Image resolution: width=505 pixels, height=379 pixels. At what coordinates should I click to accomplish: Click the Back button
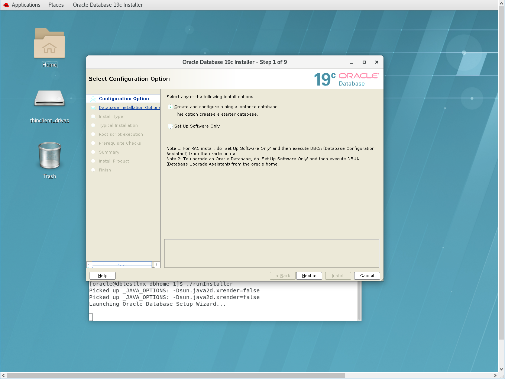pos(283,276)
